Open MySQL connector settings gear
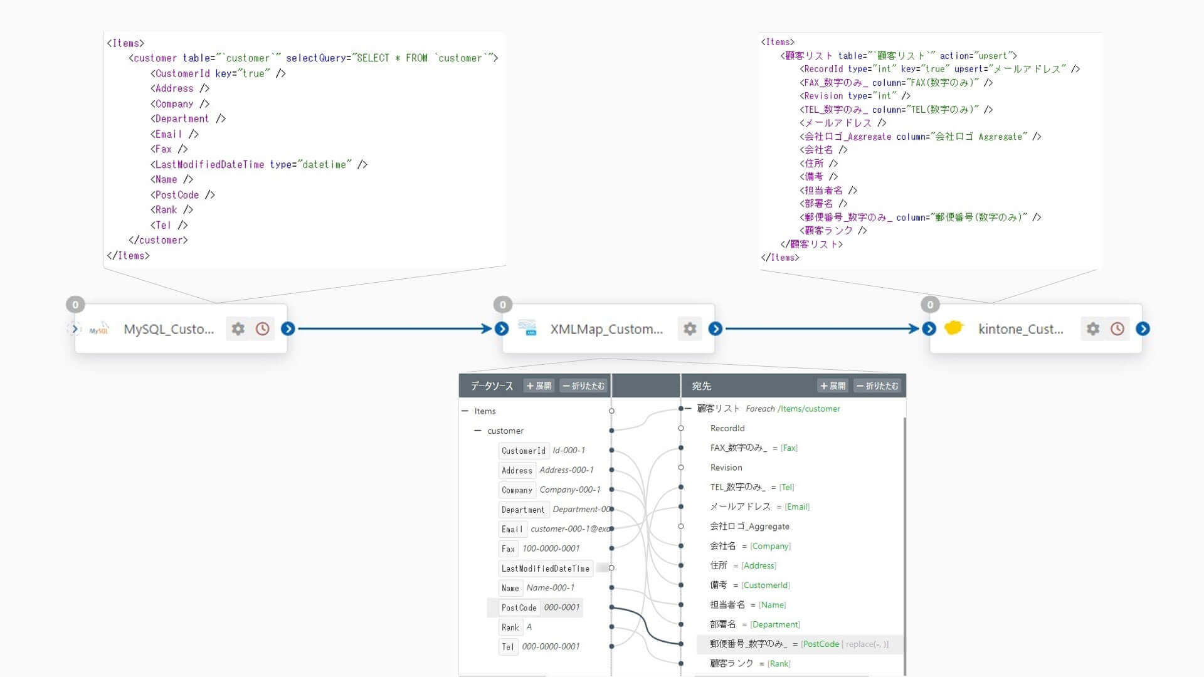 point(238,328)
